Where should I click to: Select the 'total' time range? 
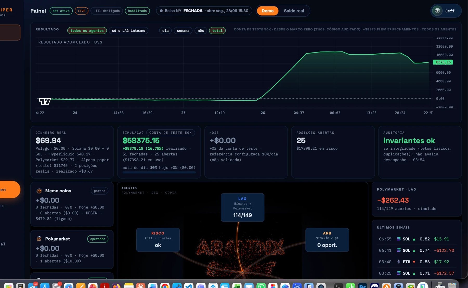[x=217, y=31]
